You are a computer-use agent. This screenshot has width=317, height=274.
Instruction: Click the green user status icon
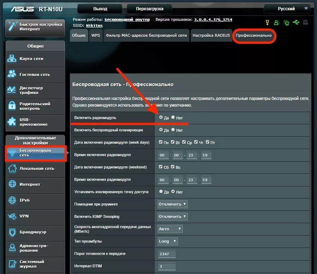[276, 23]
